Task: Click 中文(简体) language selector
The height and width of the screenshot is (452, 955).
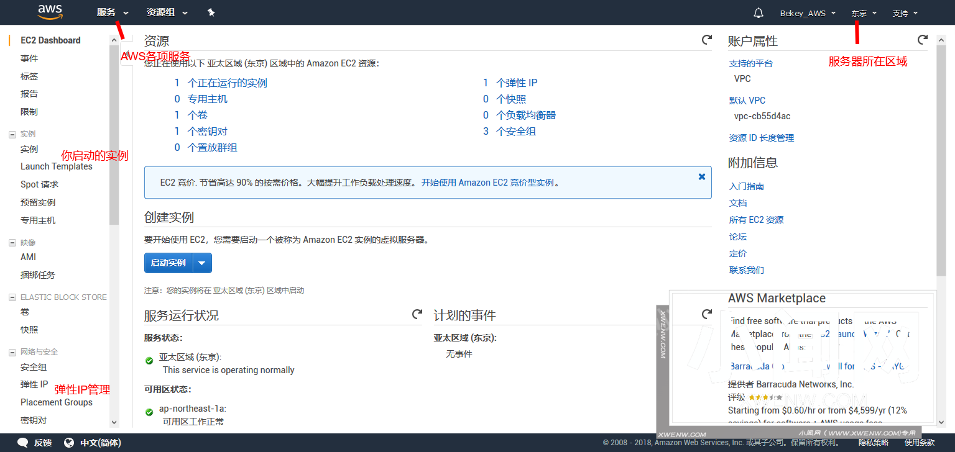Action: coord(101,443)
